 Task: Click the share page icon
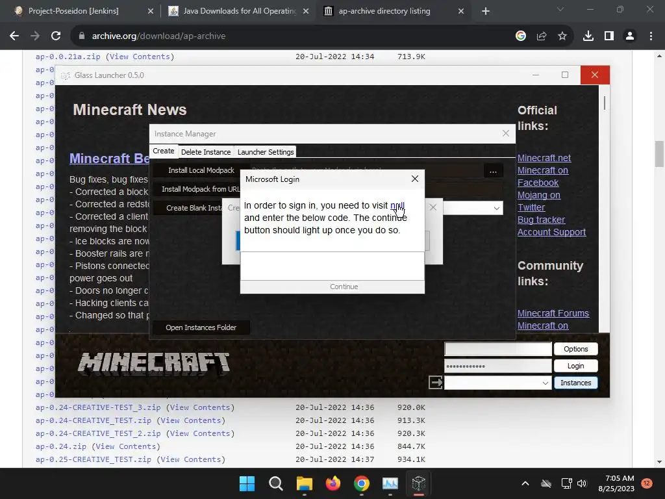(x=542, y=36)
